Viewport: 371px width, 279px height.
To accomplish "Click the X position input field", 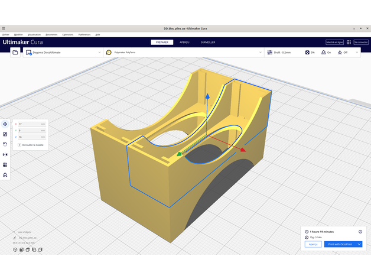I will [30, 124].
